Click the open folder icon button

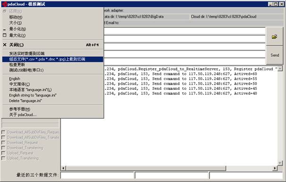click(275, 36)
